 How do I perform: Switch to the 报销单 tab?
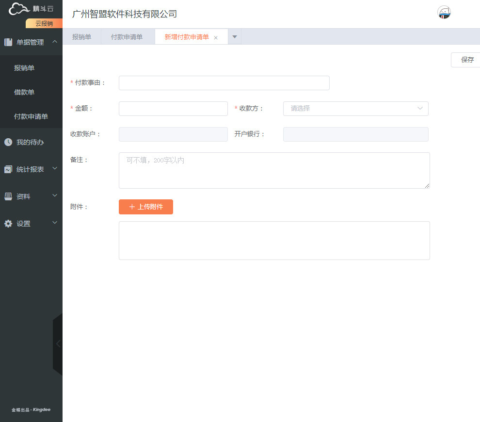(82, 37)
